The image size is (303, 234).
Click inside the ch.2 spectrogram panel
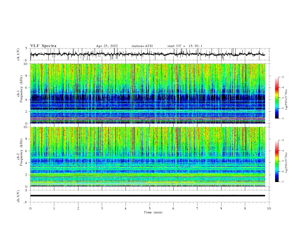(x=147, y=157)
